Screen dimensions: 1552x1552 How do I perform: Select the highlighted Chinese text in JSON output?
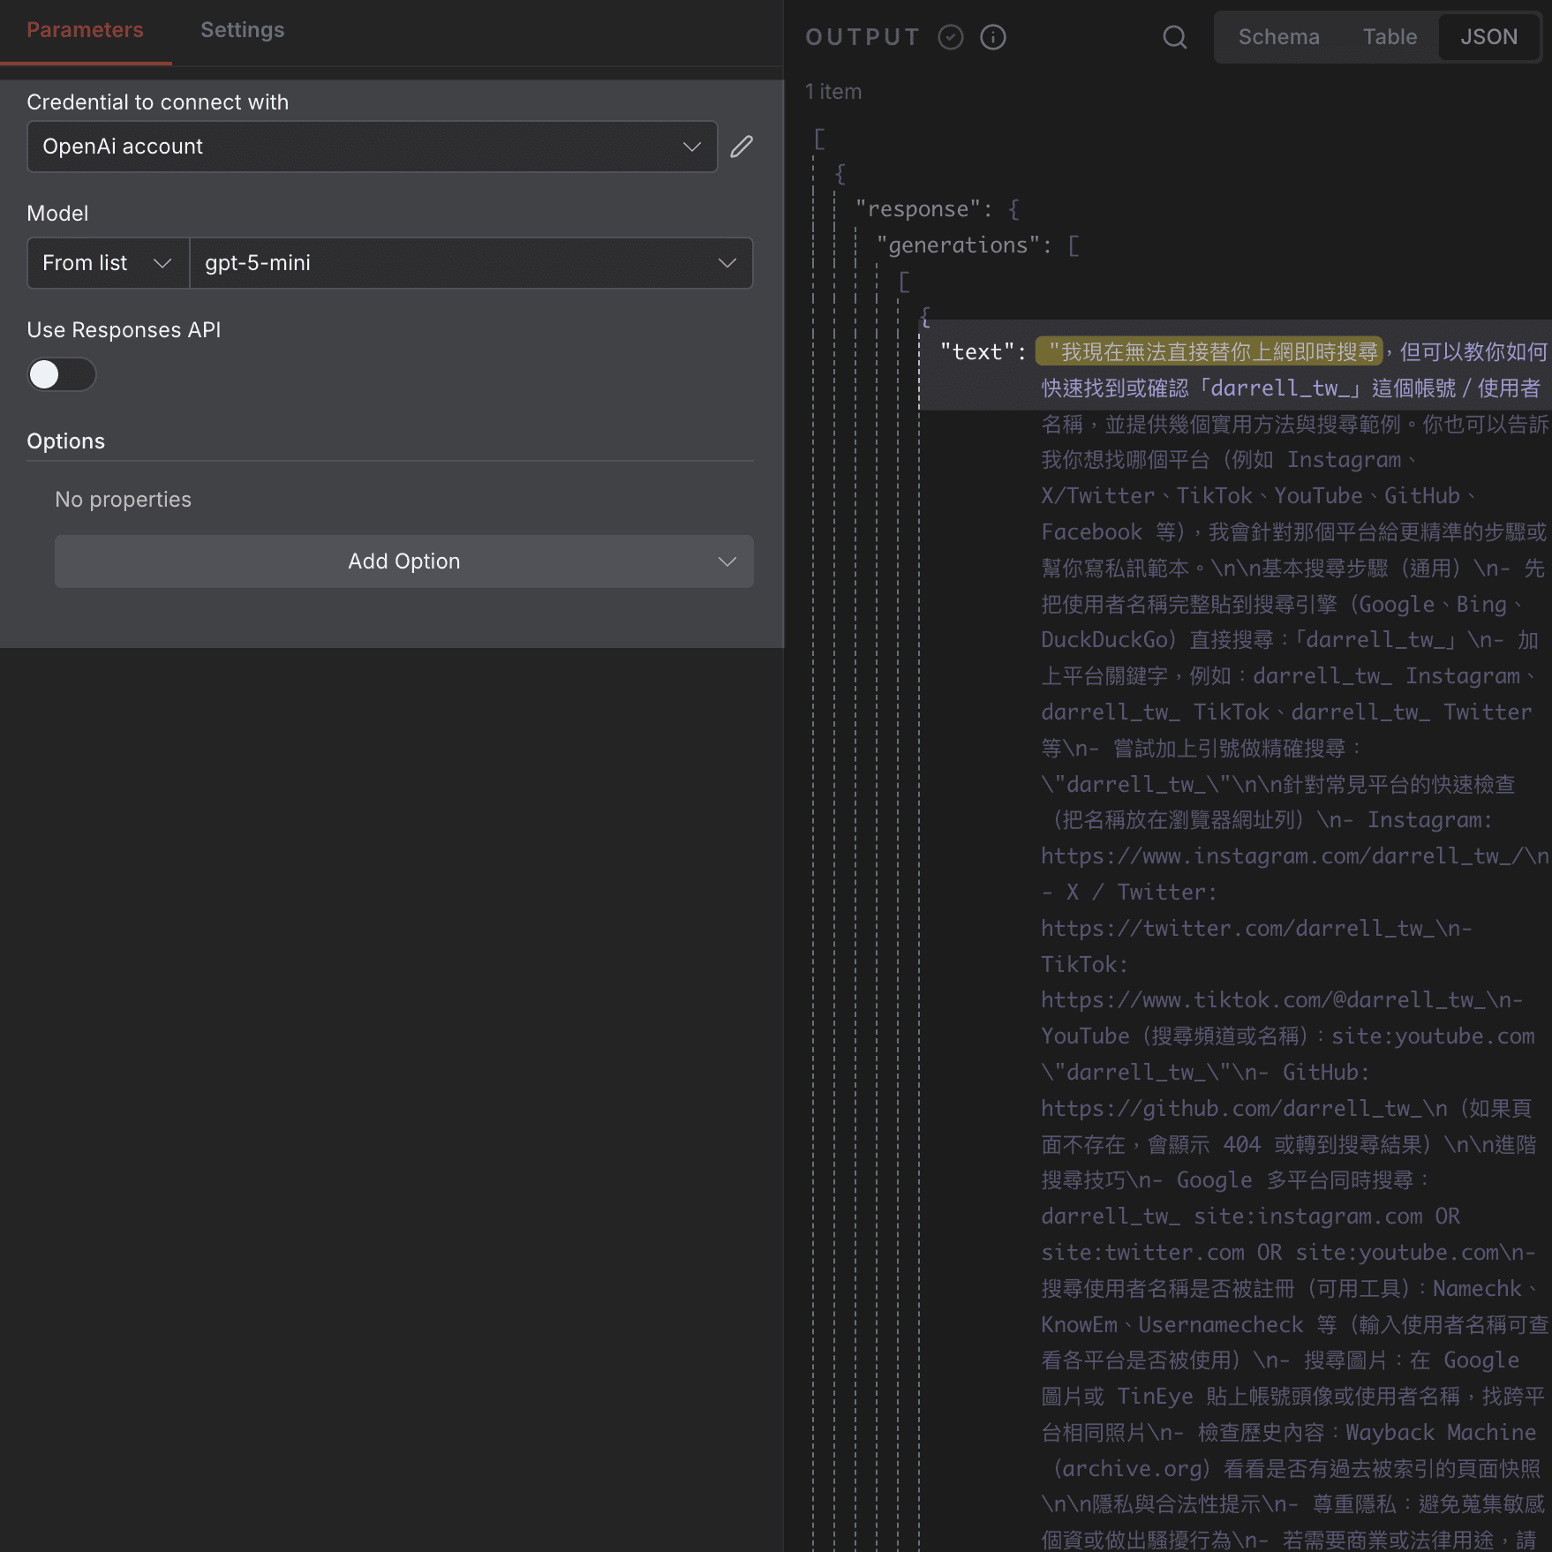pos(1209,350)
